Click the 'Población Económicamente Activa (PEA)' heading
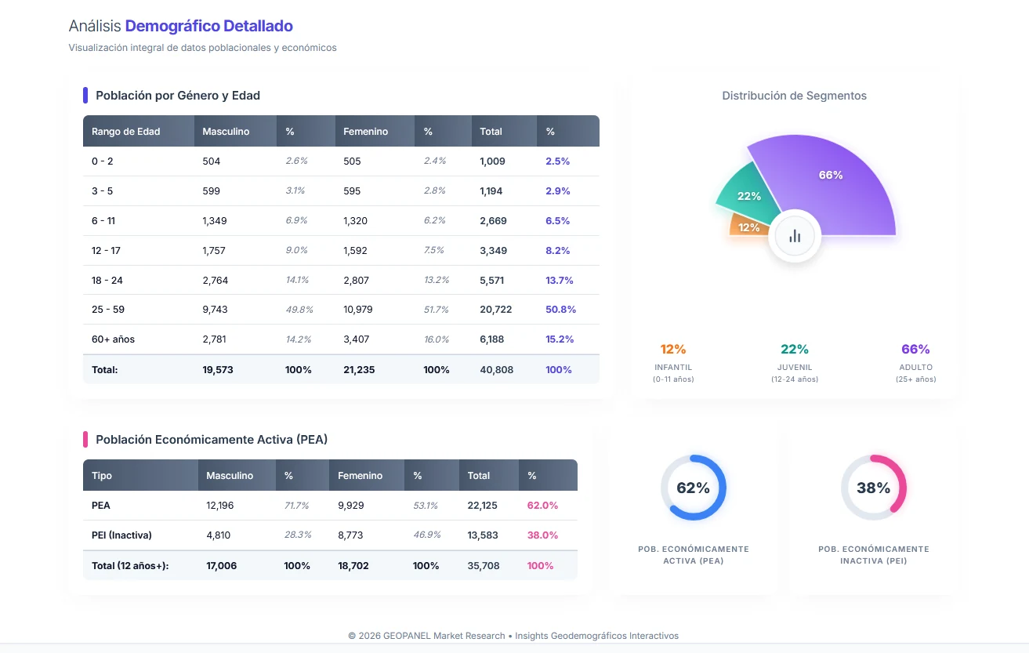 [x=212, y=440]
